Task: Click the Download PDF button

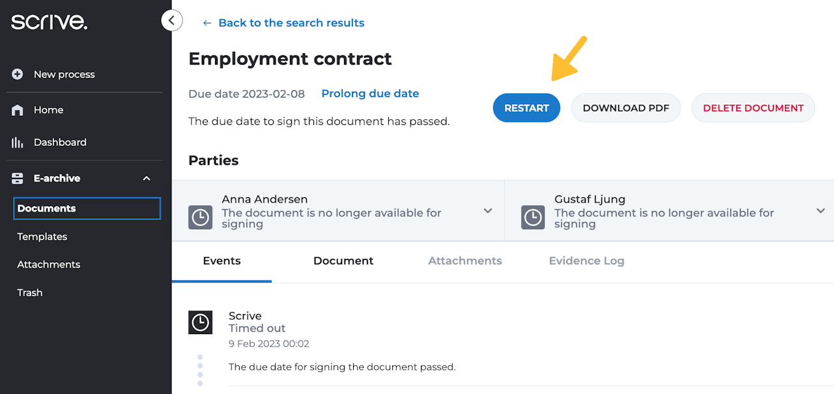Action: point(625,108)
